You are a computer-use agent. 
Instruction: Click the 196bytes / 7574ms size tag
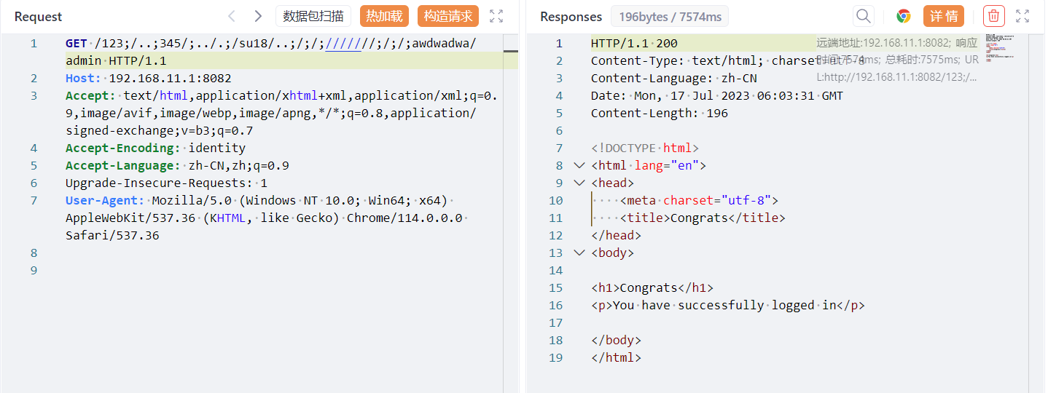[669, 16]
